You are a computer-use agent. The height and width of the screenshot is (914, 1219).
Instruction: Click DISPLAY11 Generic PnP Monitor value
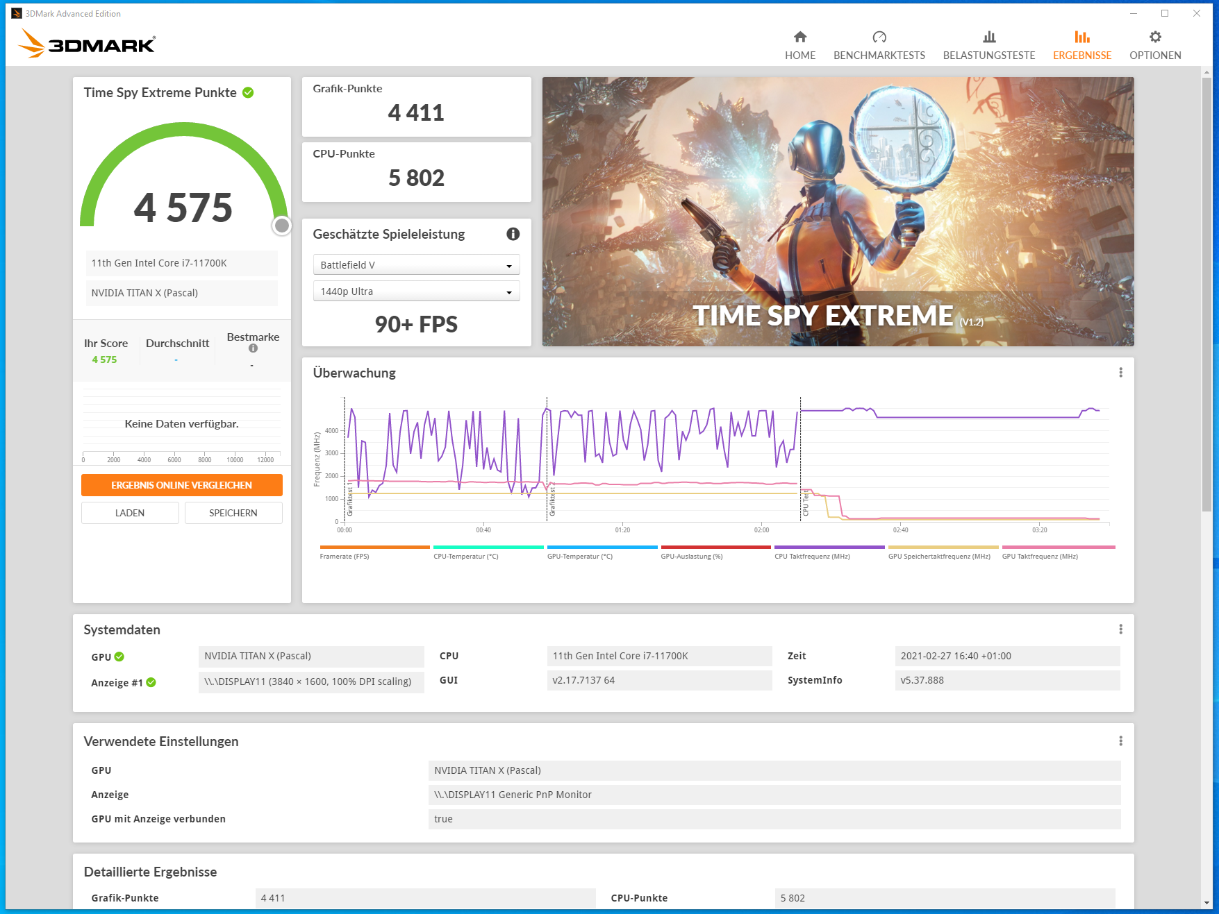click(774, 795)
